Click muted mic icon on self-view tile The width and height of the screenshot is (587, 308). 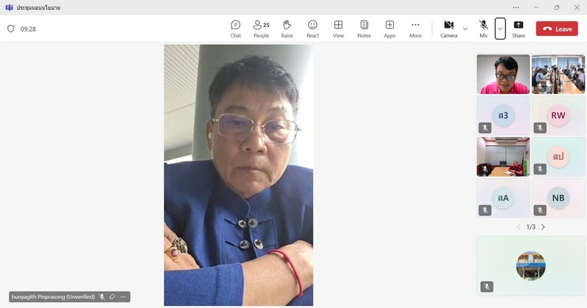[487, 286]
